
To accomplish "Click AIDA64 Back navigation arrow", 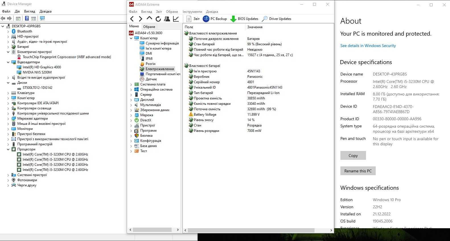I will point(132,19).
